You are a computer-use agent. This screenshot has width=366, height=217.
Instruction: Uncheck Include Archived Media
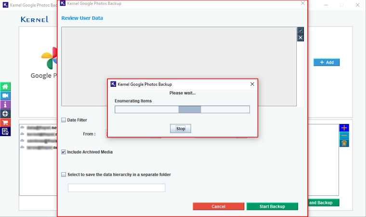64,152
